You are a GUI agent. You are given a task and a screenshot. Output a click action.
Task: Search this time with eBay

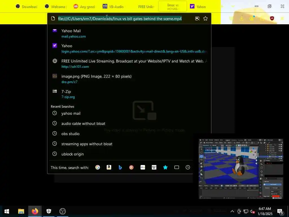click(143, 167)
